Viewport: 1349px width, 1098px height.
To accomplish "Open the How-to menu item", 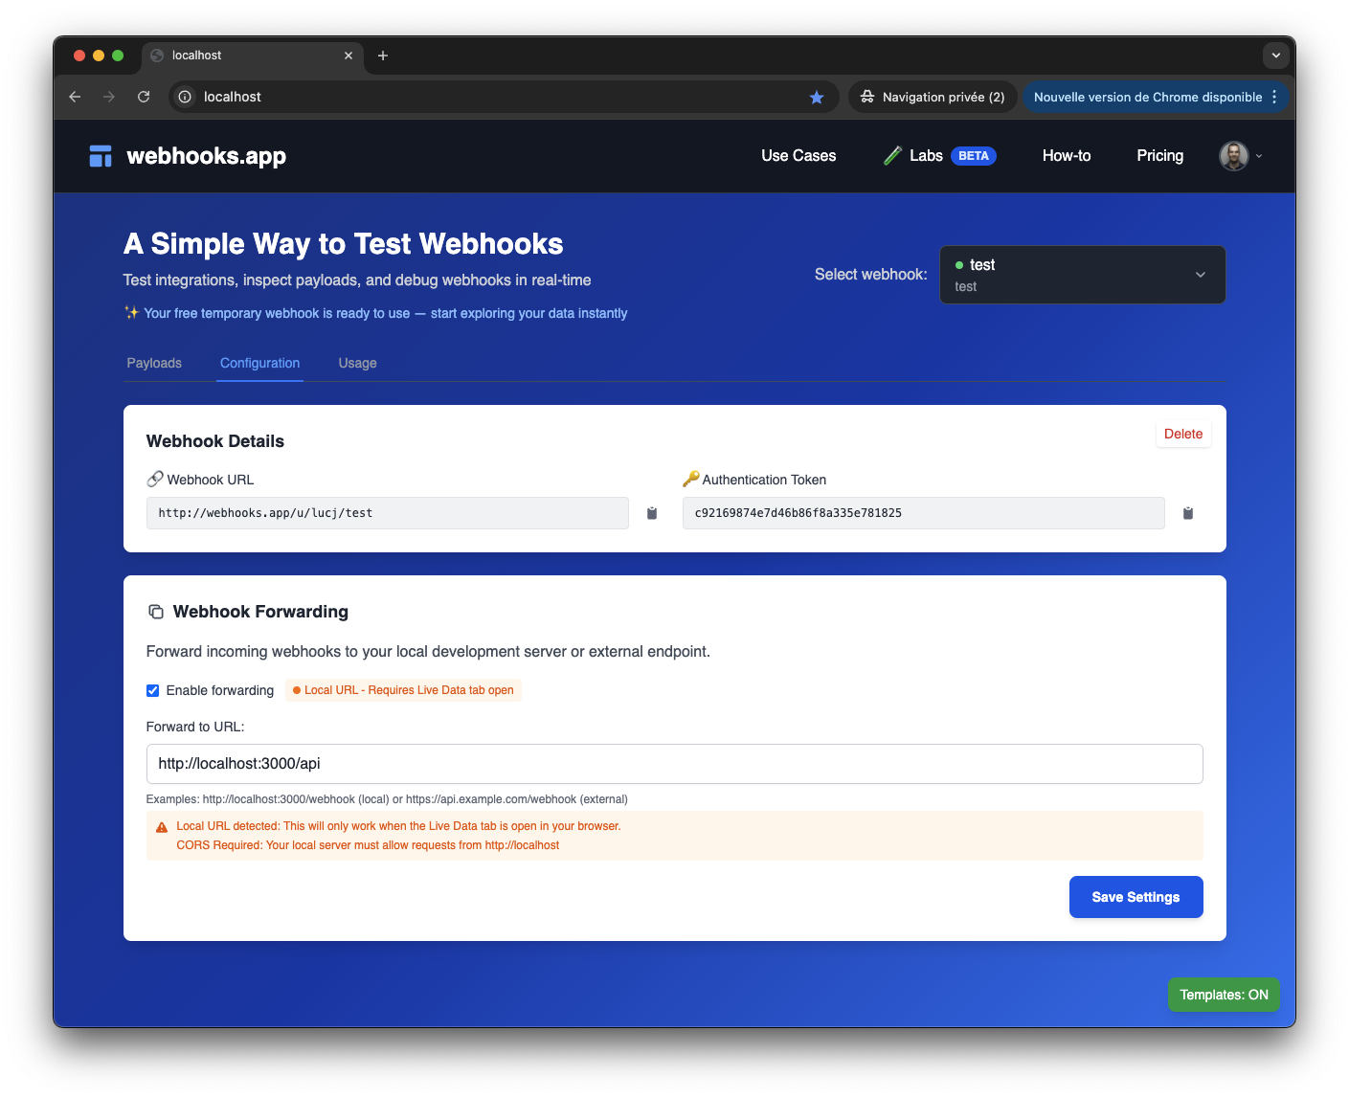I will [1067, 156].
